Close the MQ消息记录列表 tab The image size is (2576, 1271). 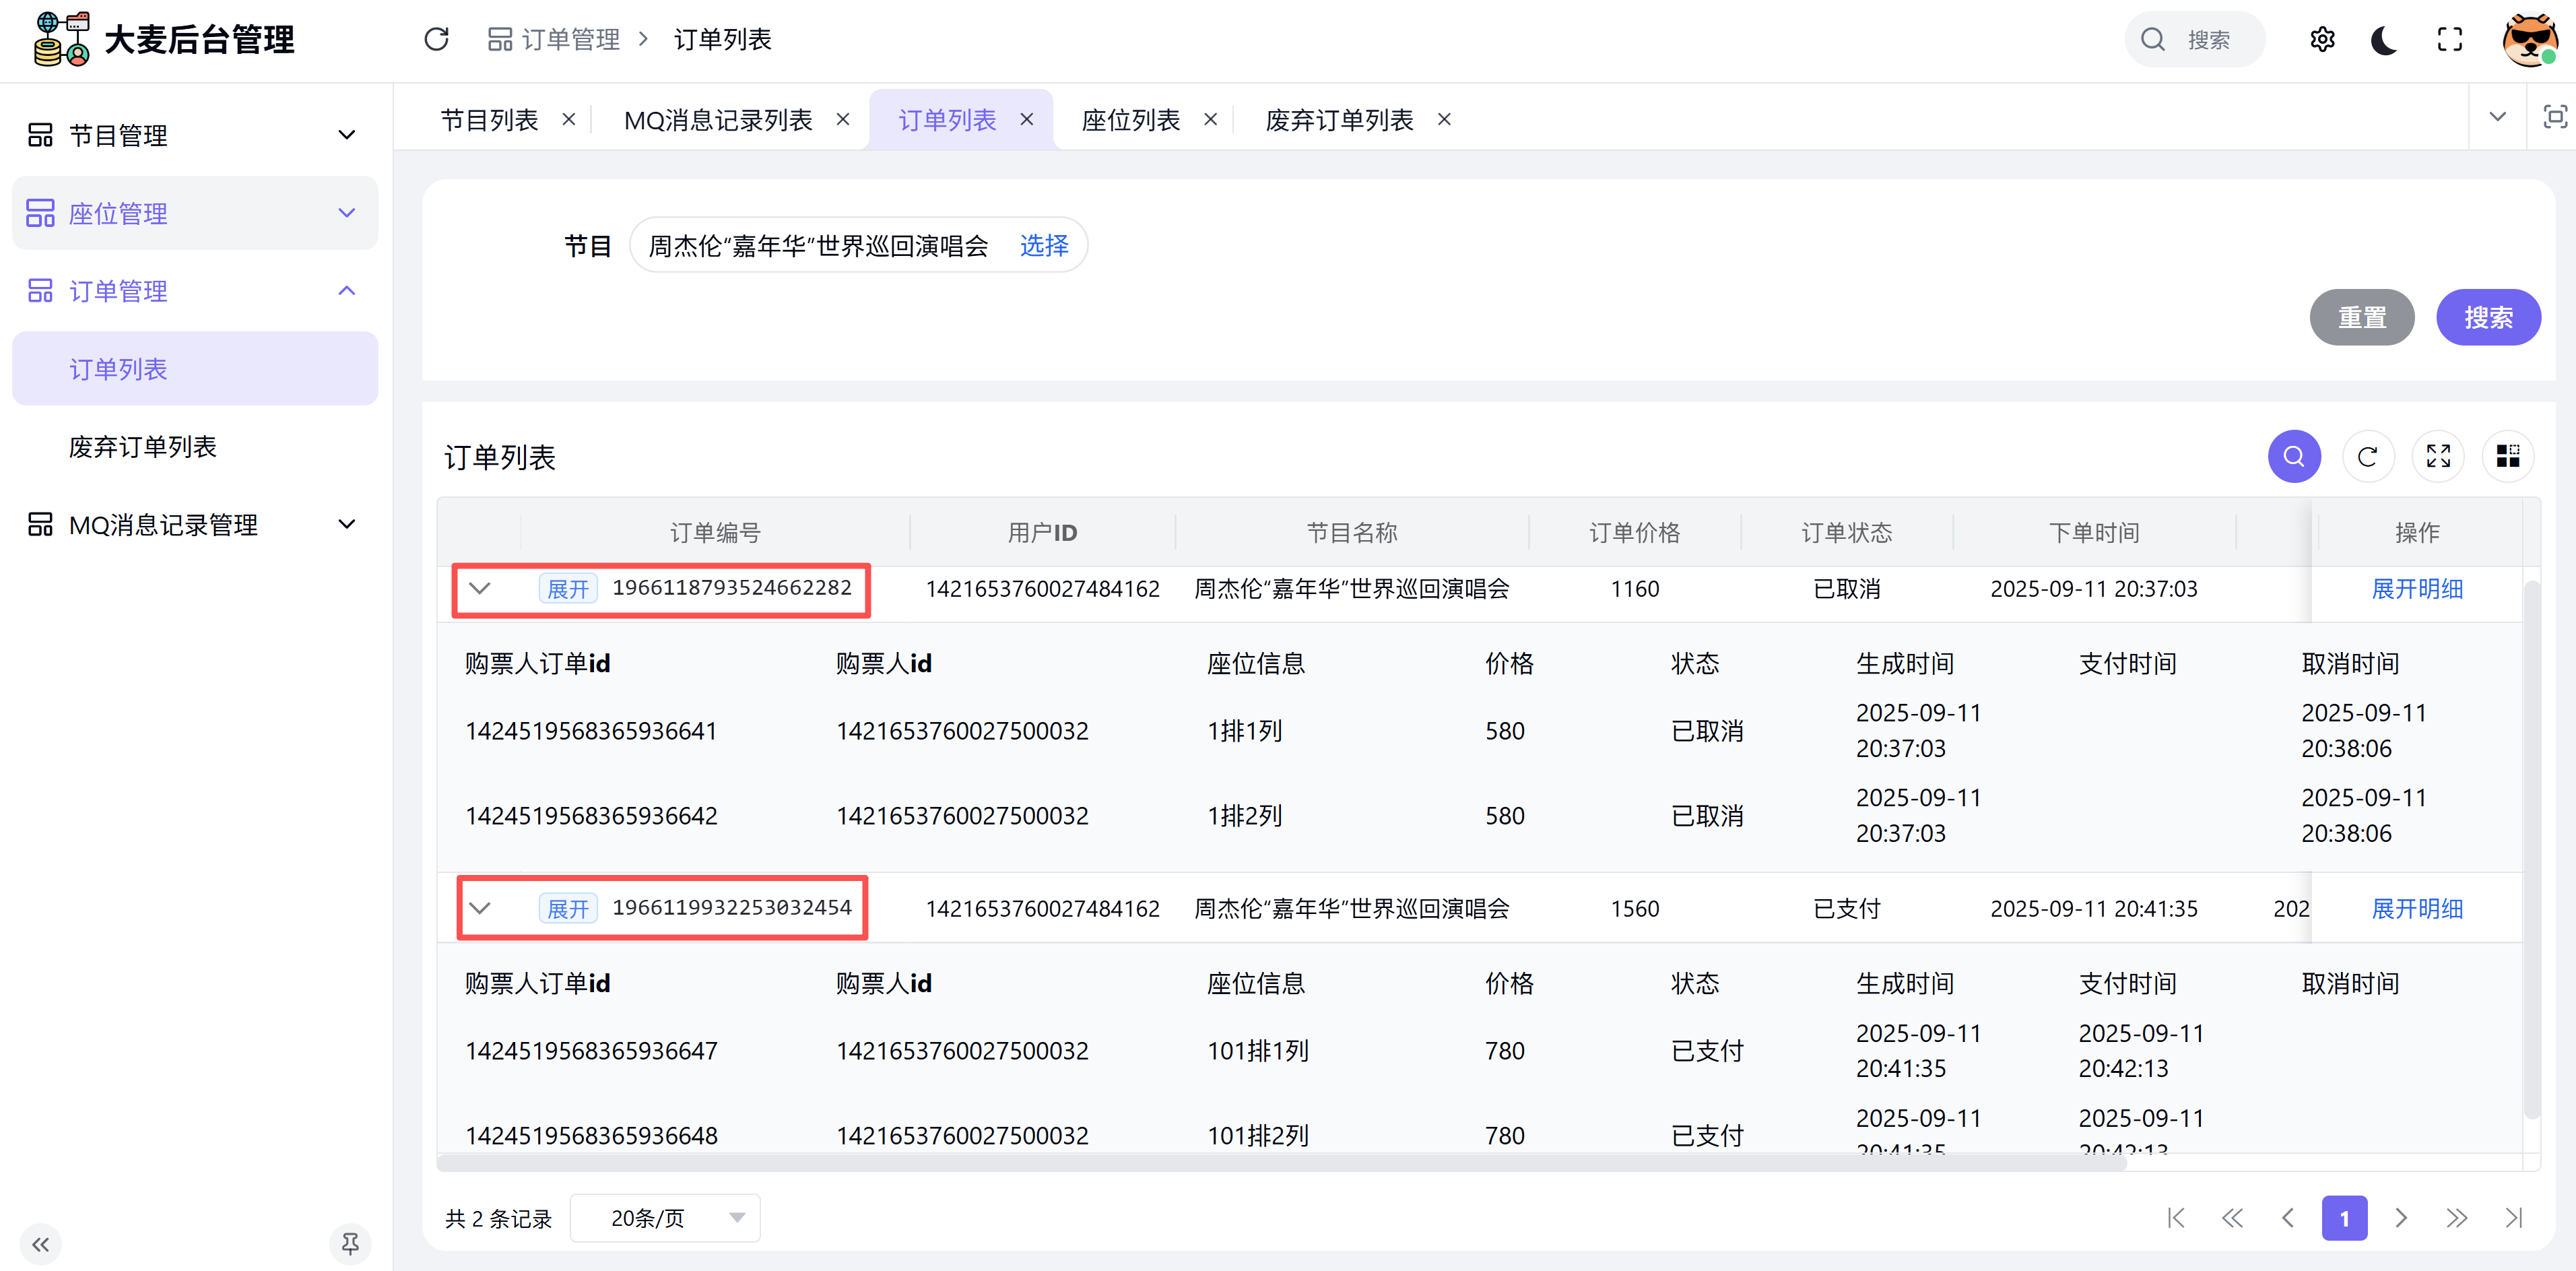point(843,120)
